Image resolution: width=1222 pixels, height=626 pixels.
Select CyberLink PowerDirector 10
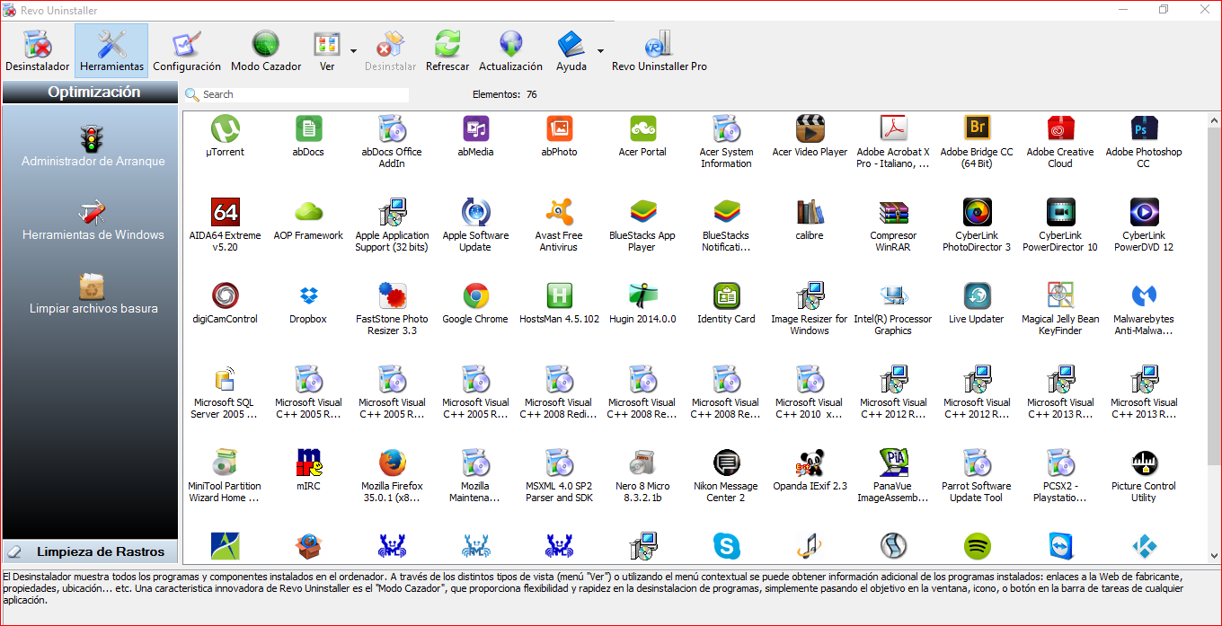1060,225
